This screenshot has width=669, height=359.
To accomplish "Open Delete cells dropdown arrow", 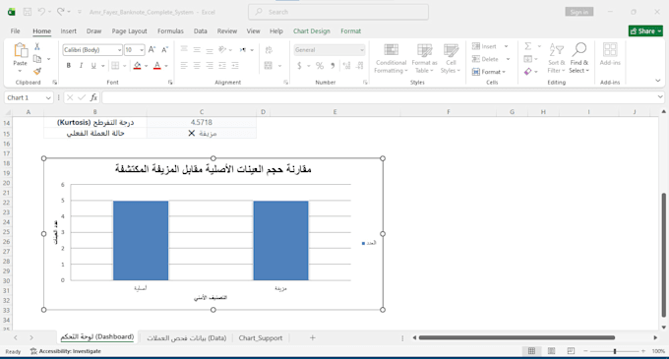I will coord(508,59).
